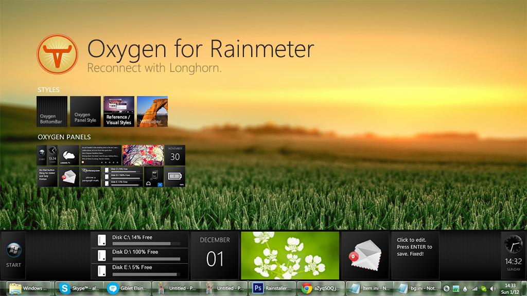Open the December 01 calendar panel
Viewport: 527px width, 296px height.
215,252
